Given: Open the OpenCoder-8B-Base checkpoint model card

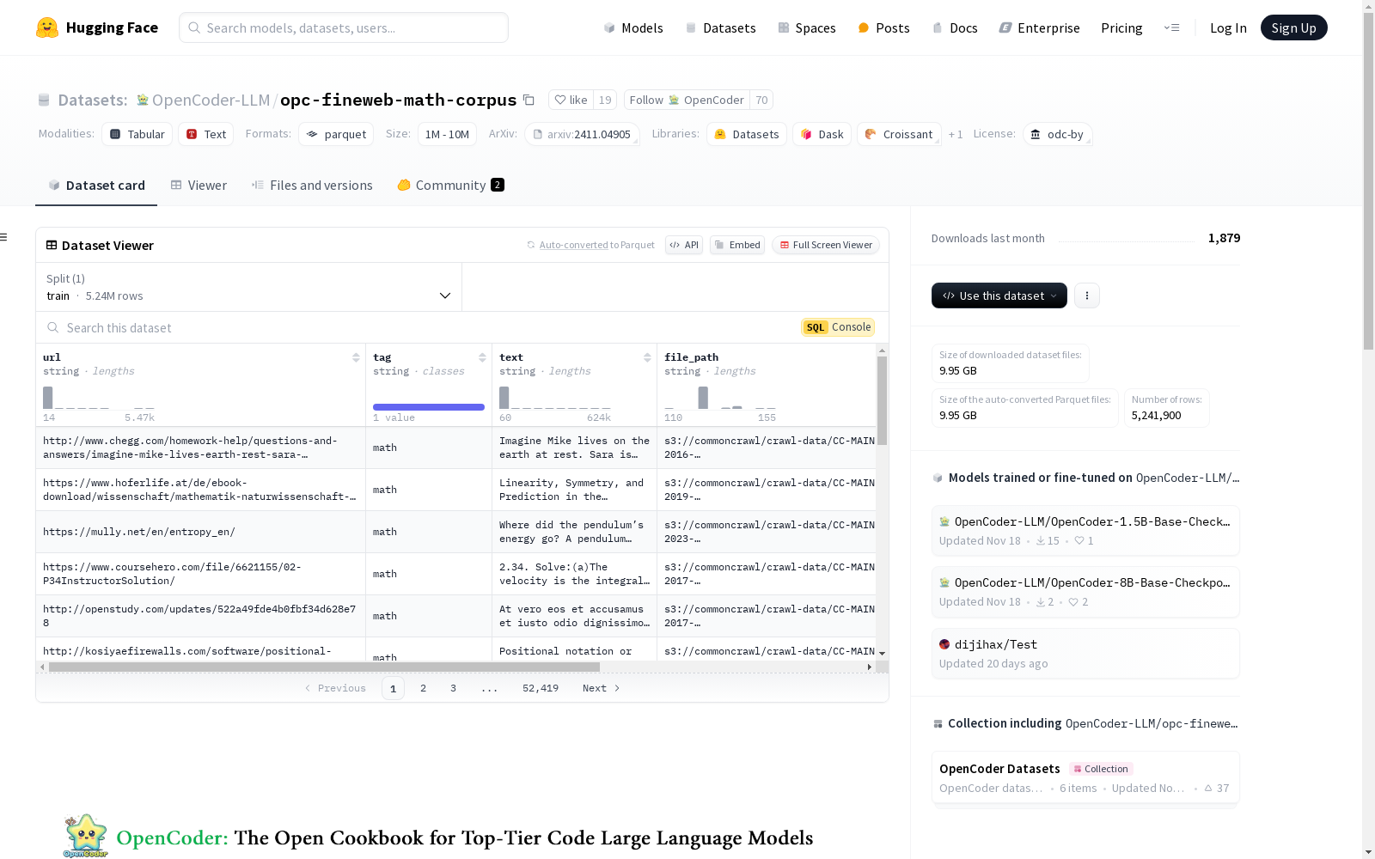Looking at the screenshot, I should [x=1085, y=592].
